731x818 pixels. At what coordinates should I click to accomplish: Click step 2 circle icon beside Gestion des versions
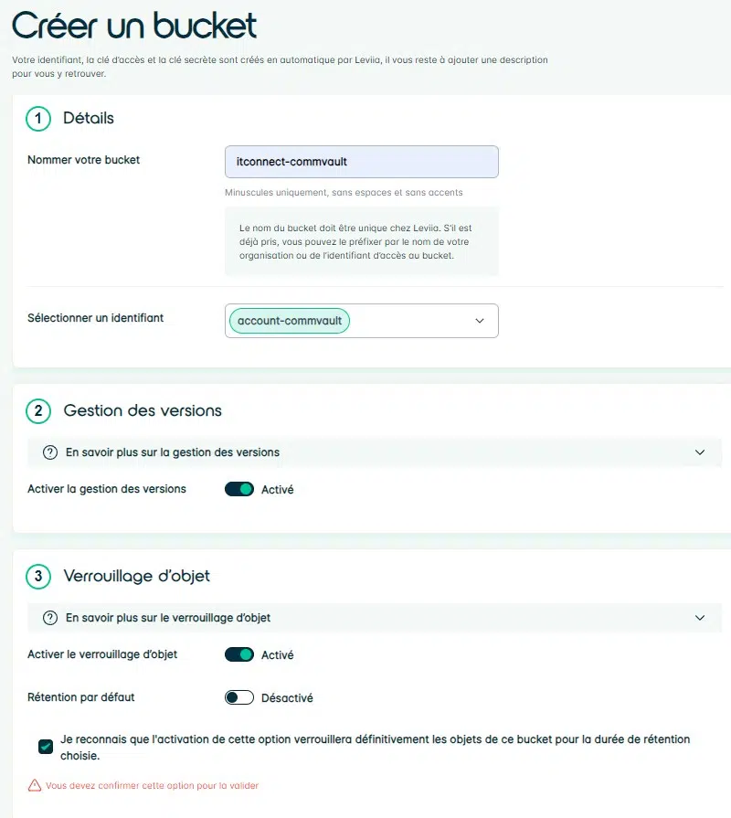click(38, 411)
